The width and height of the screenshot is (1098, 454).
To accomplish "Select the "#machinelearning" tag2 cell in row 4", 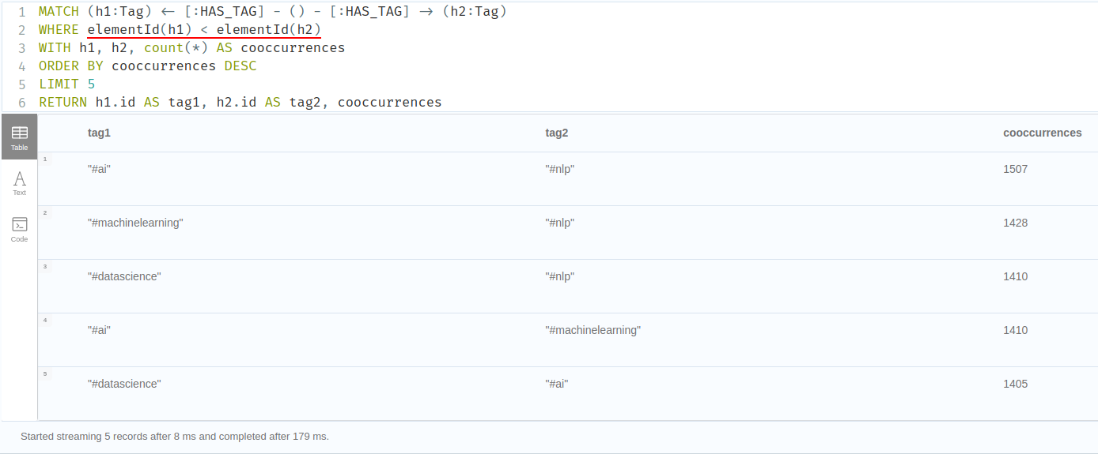I will click(593, 330).
